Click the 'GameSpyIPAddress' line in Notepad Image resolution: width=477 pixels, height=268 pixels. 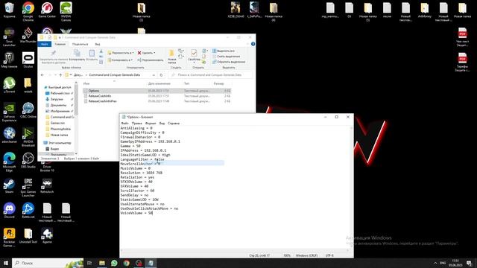150,141
